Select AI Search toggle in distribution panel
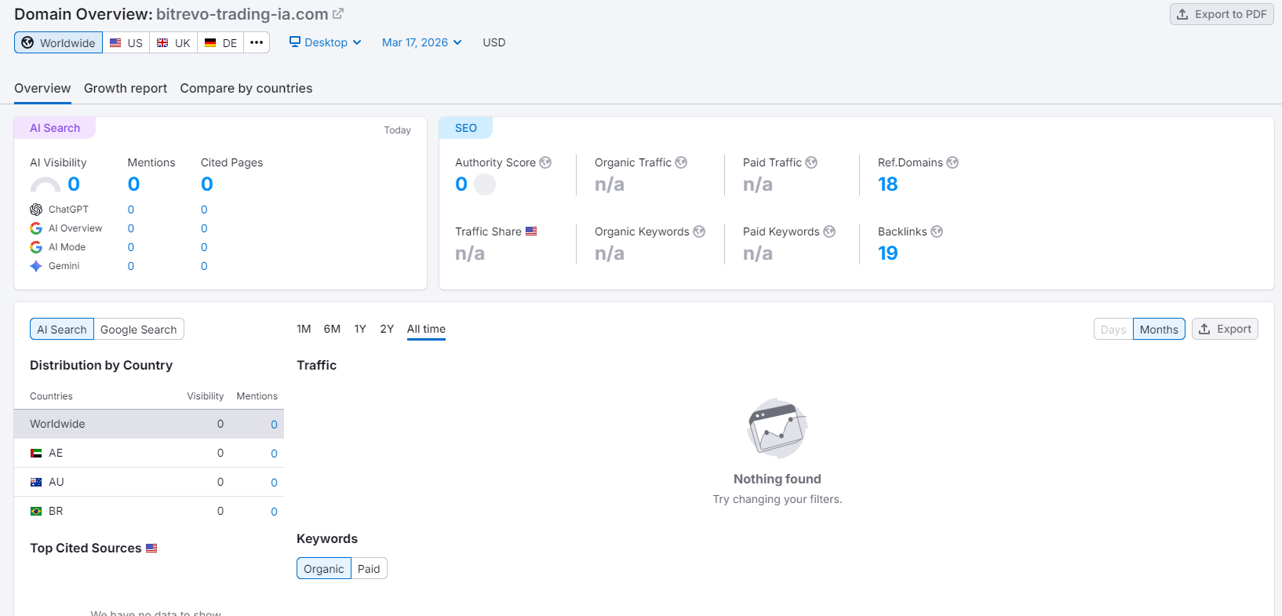Screen dimensions: 1282x616 [62, 329]
